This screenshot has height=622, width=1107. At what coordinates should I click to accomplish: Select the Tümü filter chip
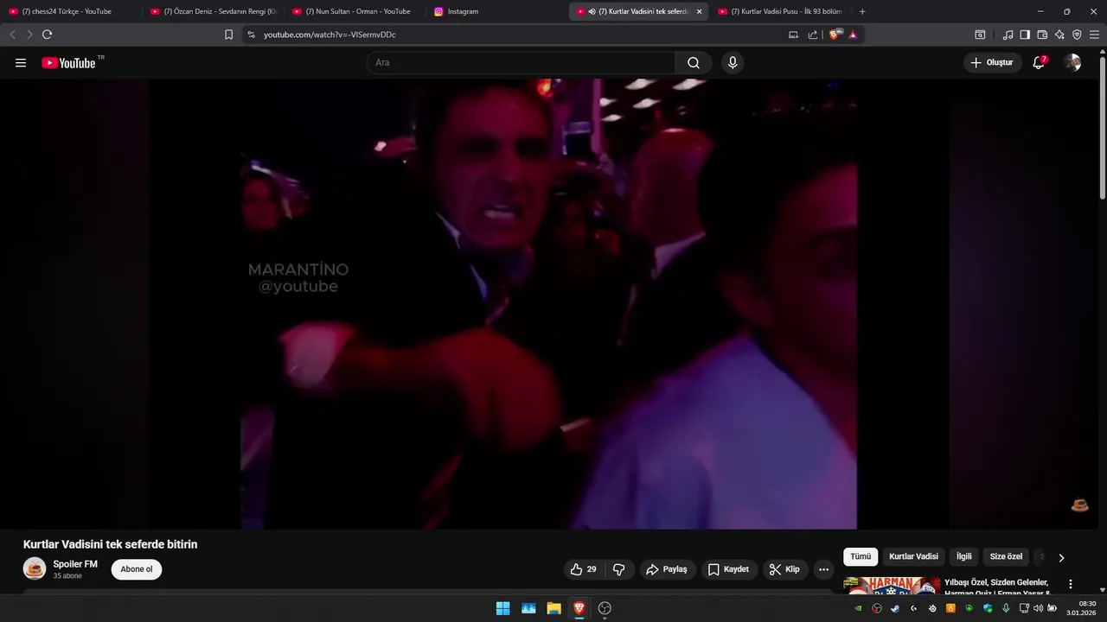pos(861,557)
